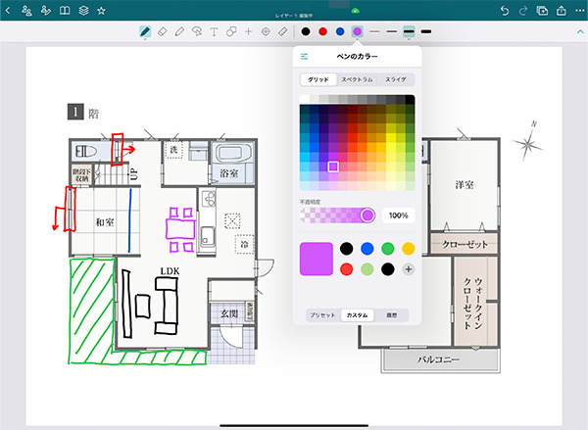
Task: Redo with the forward arrow icon
Action: coord(523,11)
